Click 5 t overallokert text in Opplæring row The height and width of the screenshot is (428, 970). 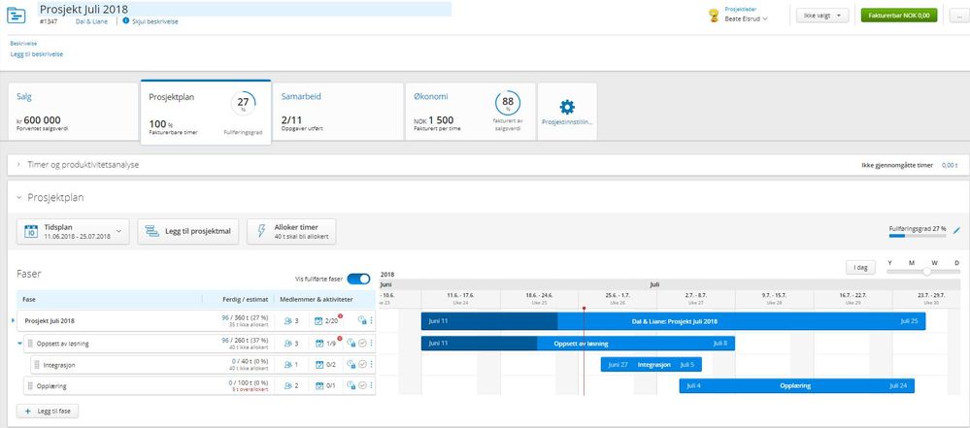click(250, 390)
